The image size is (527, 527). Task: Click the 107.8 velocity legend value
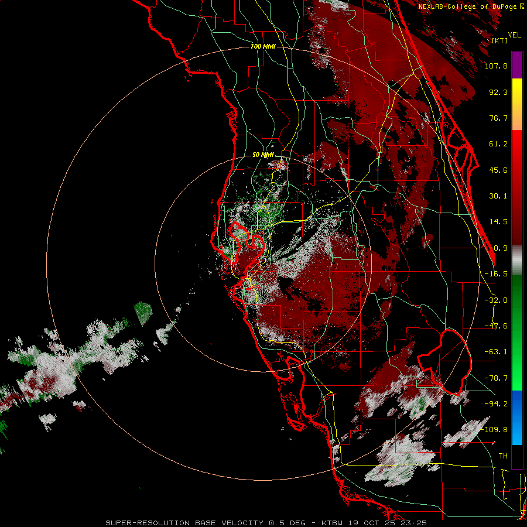[496, 66]
